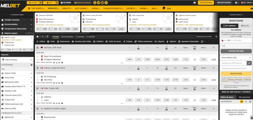Switch to 1.er periodo tab
Viewport: 253px width, 120px height.
pos(80,37)
